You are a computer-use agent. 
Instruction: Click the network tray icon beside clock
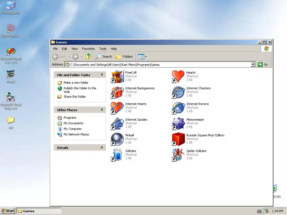[x=267, y=211]
